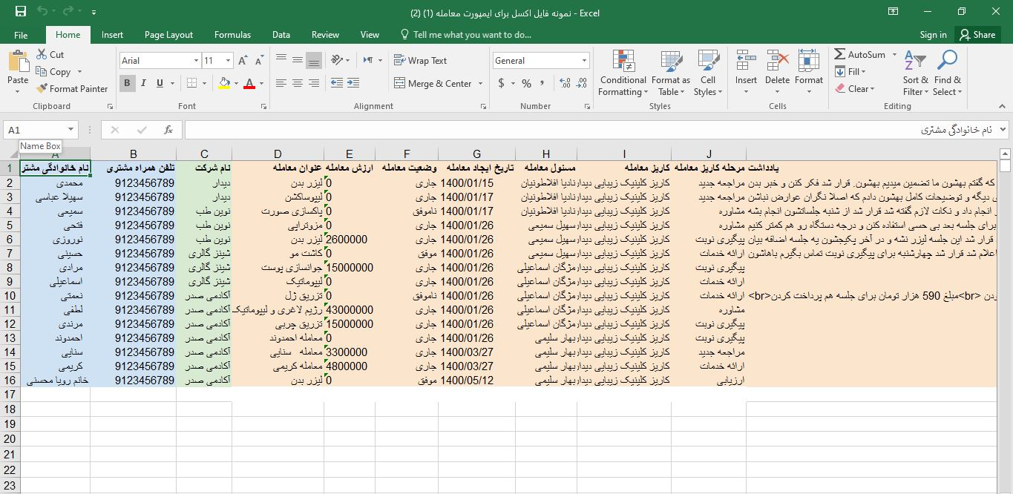This screenshot has height=494, width=1013.
Task: Click the Share button
Action: (977, 35)
